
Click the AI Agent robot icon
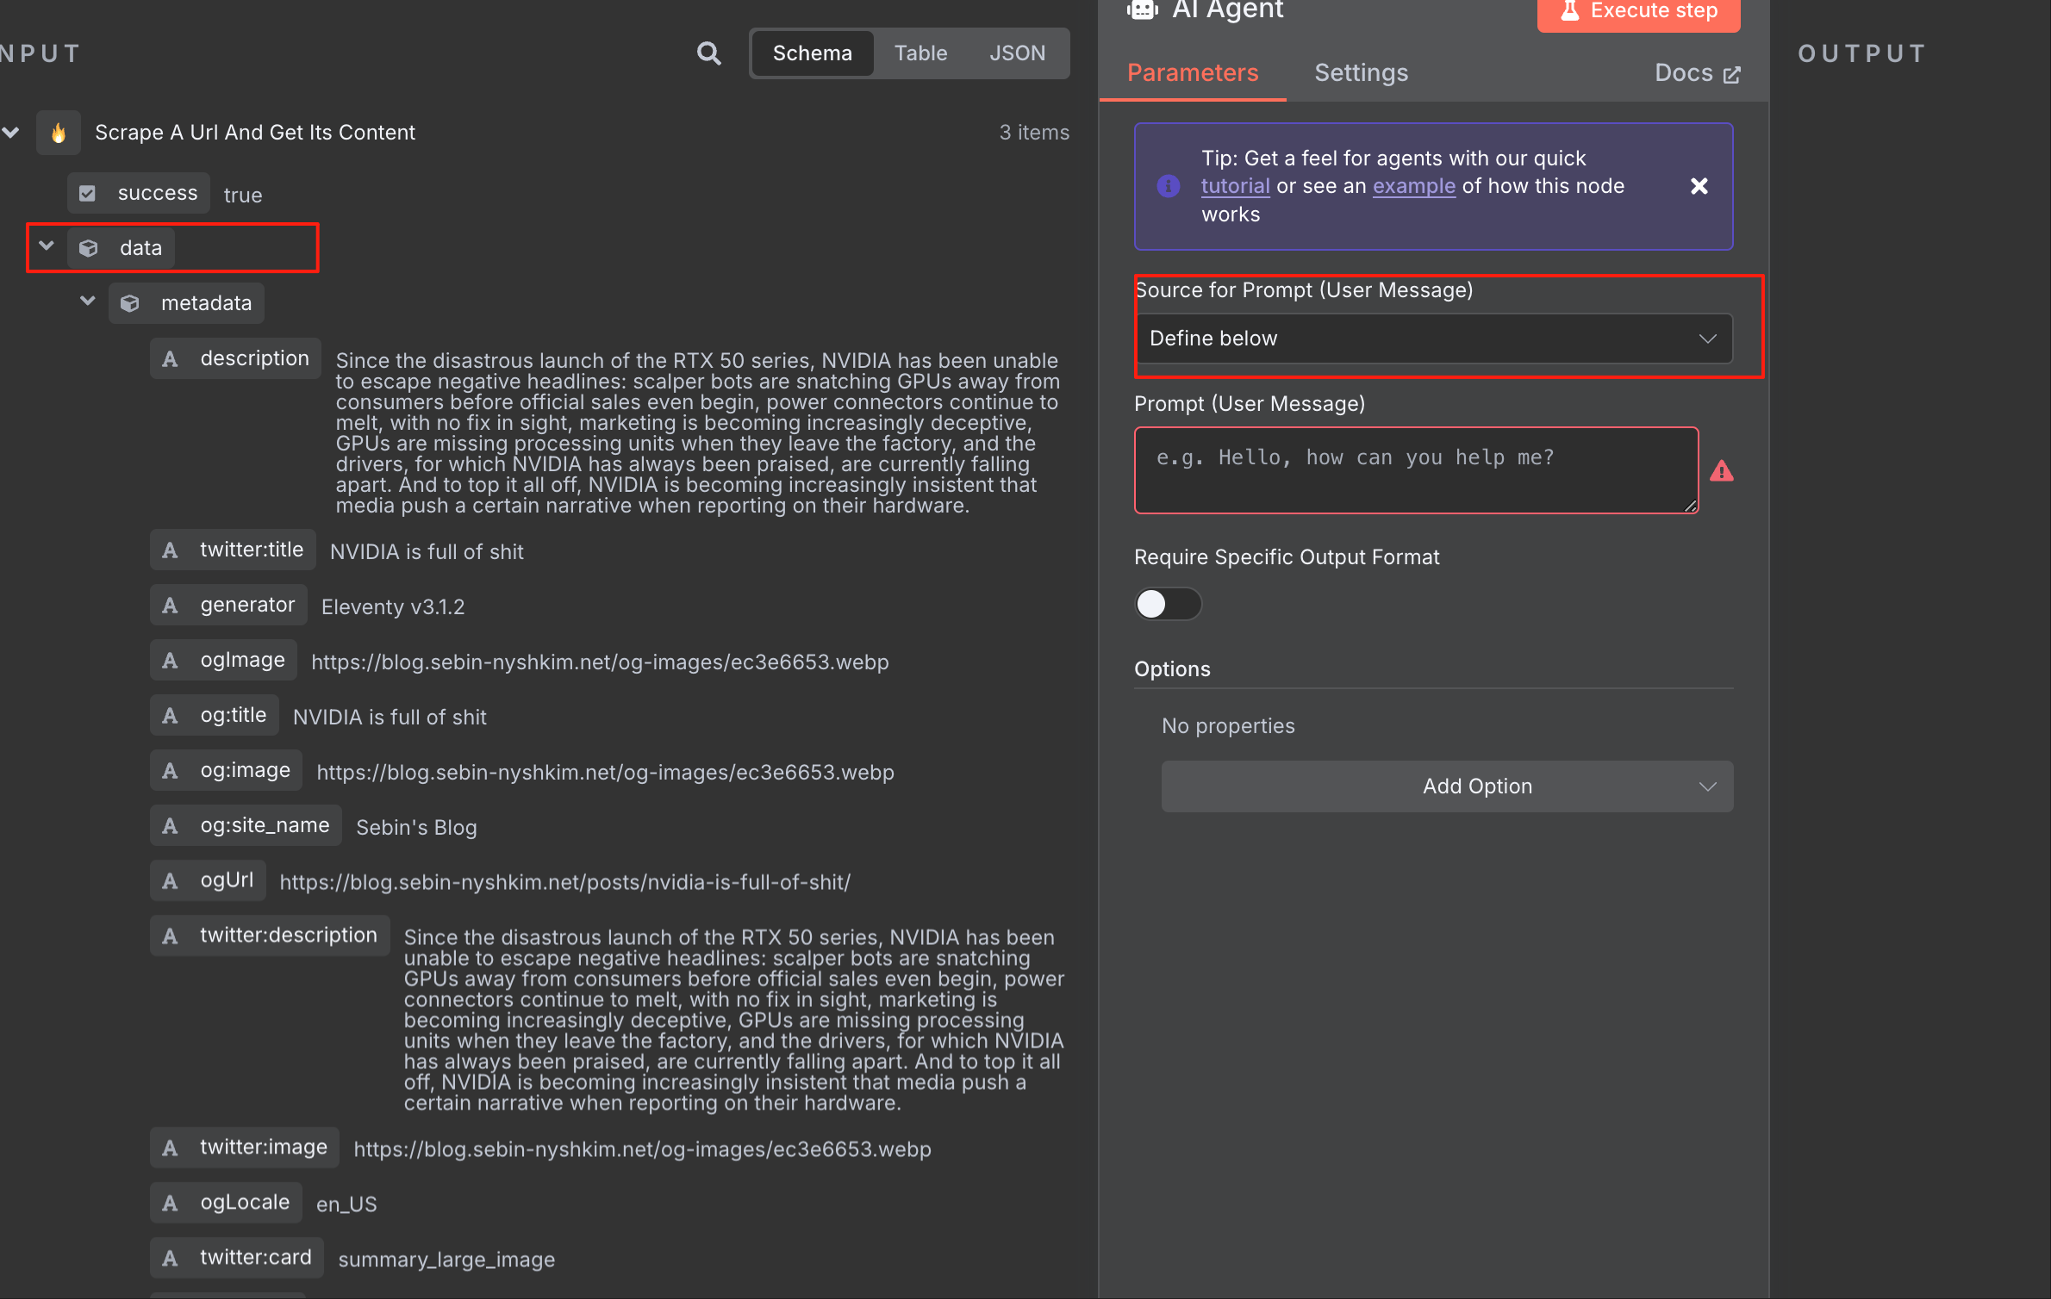[1143, 10]
